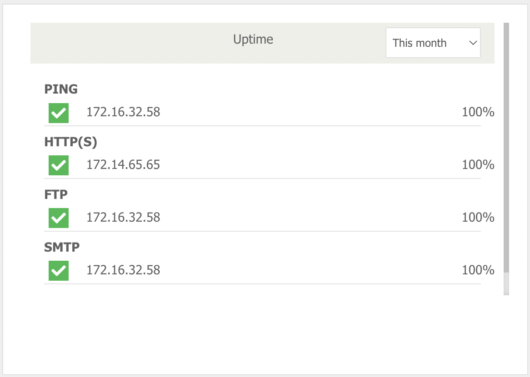Click the SMTP section heading
This screenshot has height=377, width=530.
click(62, 247)
